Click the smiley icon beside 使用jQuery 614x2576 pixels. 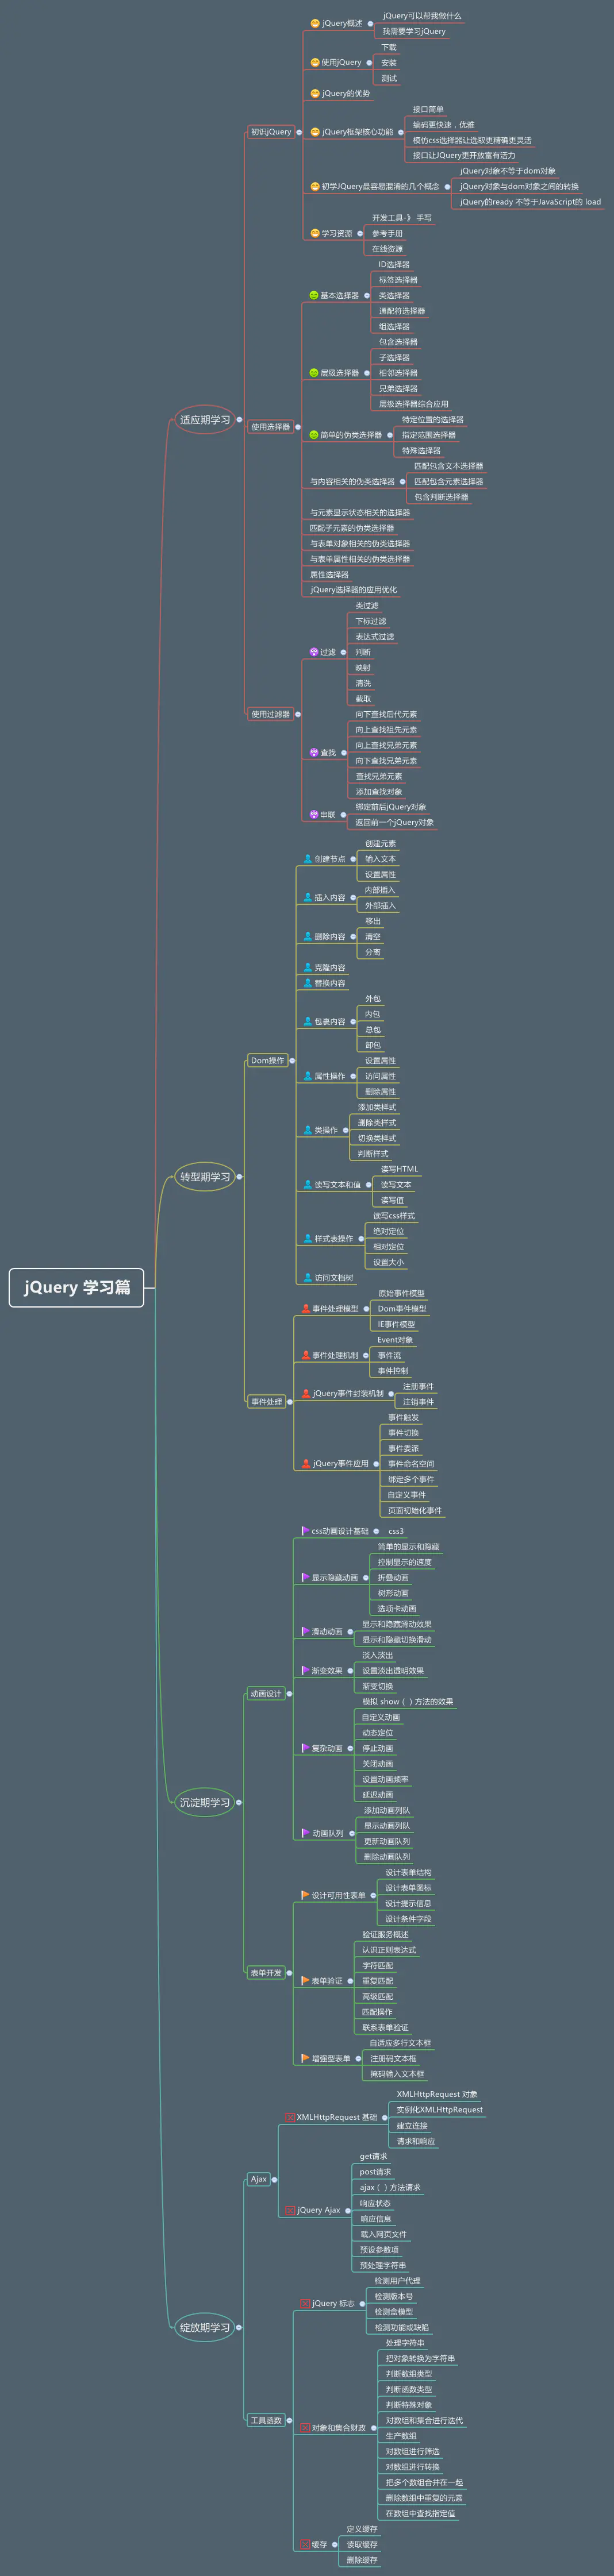(x=315, y=62)
